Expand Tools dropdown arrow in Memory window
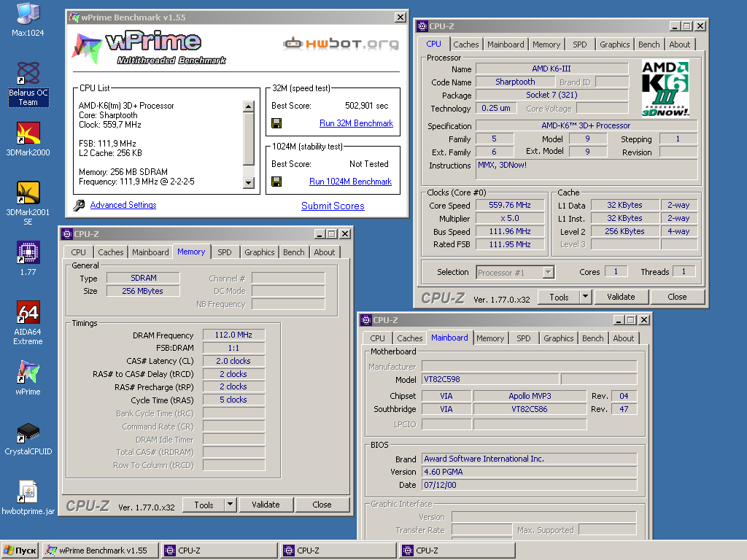Image resolution: width=747 pixels, height=560 pixels. pyautogui.click(x=230, y=505)
